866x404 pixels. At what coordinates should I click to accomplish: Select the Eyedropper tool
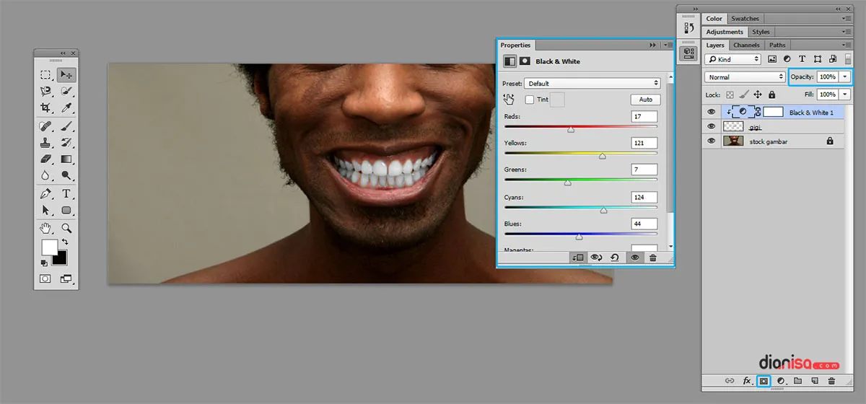tap(66, 107)
